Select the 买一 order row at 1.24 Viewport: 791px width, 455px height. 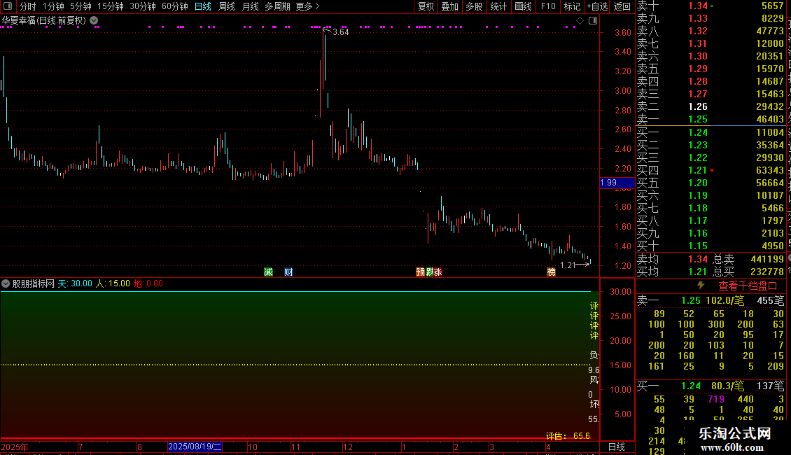(x=710, y=132)
